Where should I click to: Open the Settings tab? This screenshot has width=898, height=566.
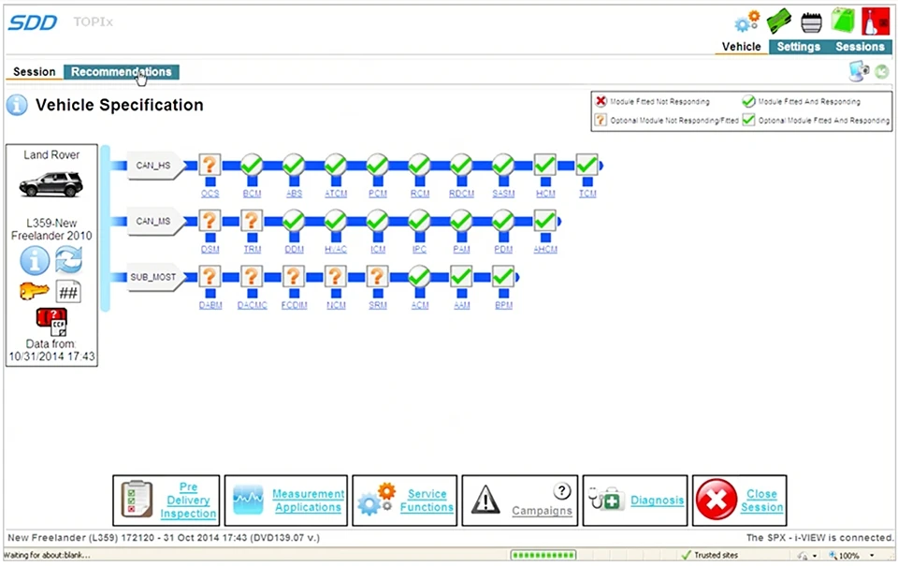coord(798,47)
